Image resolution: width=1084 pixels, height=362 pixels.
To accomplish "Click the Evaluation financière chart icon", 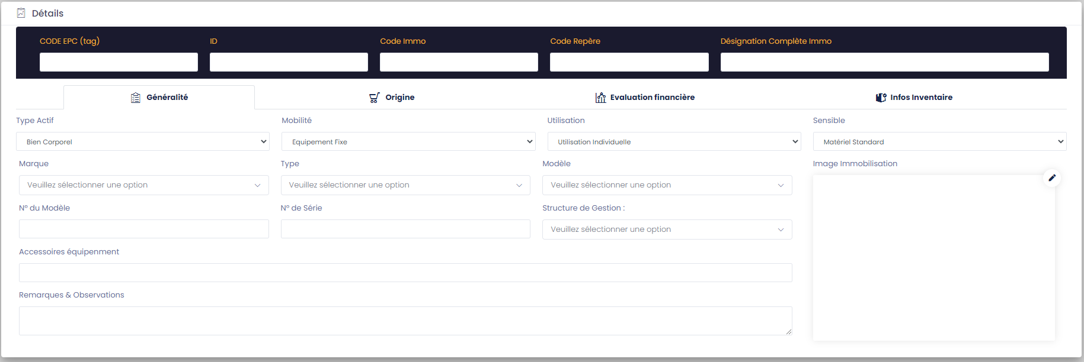I will coord(600,98).
